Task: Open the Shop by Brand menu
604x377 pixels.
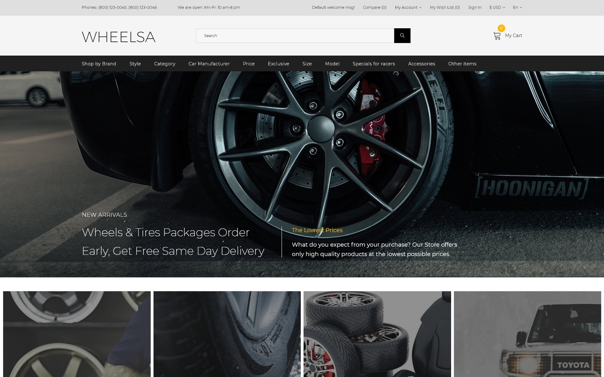Action: click(99, 64)
